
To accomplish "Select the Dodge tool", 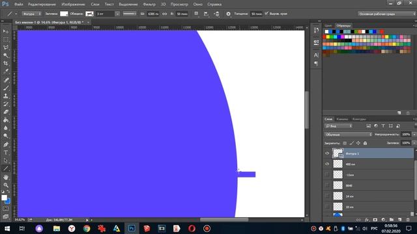I will tap(6, 136).
